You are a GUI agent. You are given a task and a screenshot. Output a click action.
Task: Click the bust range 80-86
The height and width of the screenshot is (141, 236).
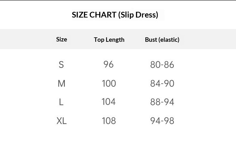point(162,65)
